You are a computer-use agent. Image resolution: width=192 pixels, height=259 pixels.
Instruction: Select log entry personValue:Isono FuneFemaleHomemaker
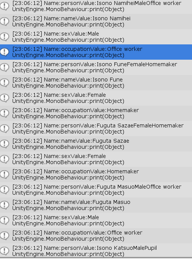pos(96,67)
